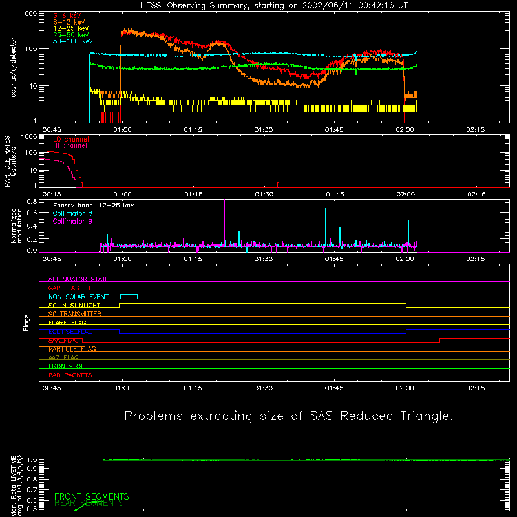Select the Collimator 8 legend label
The image size is (517, 517).
[72, 213]
